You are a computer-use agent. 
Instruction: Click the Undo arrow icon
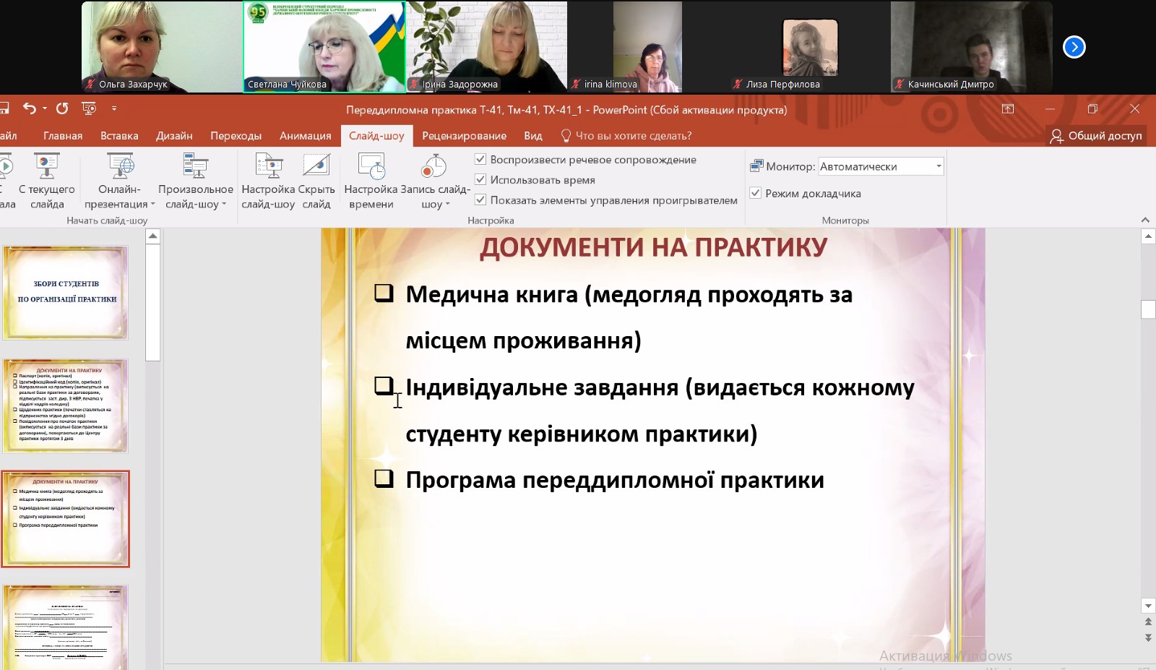(x=29, y=108)
